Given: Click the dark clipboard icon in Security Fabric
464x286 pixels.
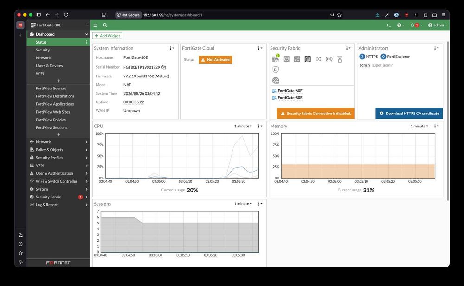Looking at the screenshot, I should (x=308, y=59).
